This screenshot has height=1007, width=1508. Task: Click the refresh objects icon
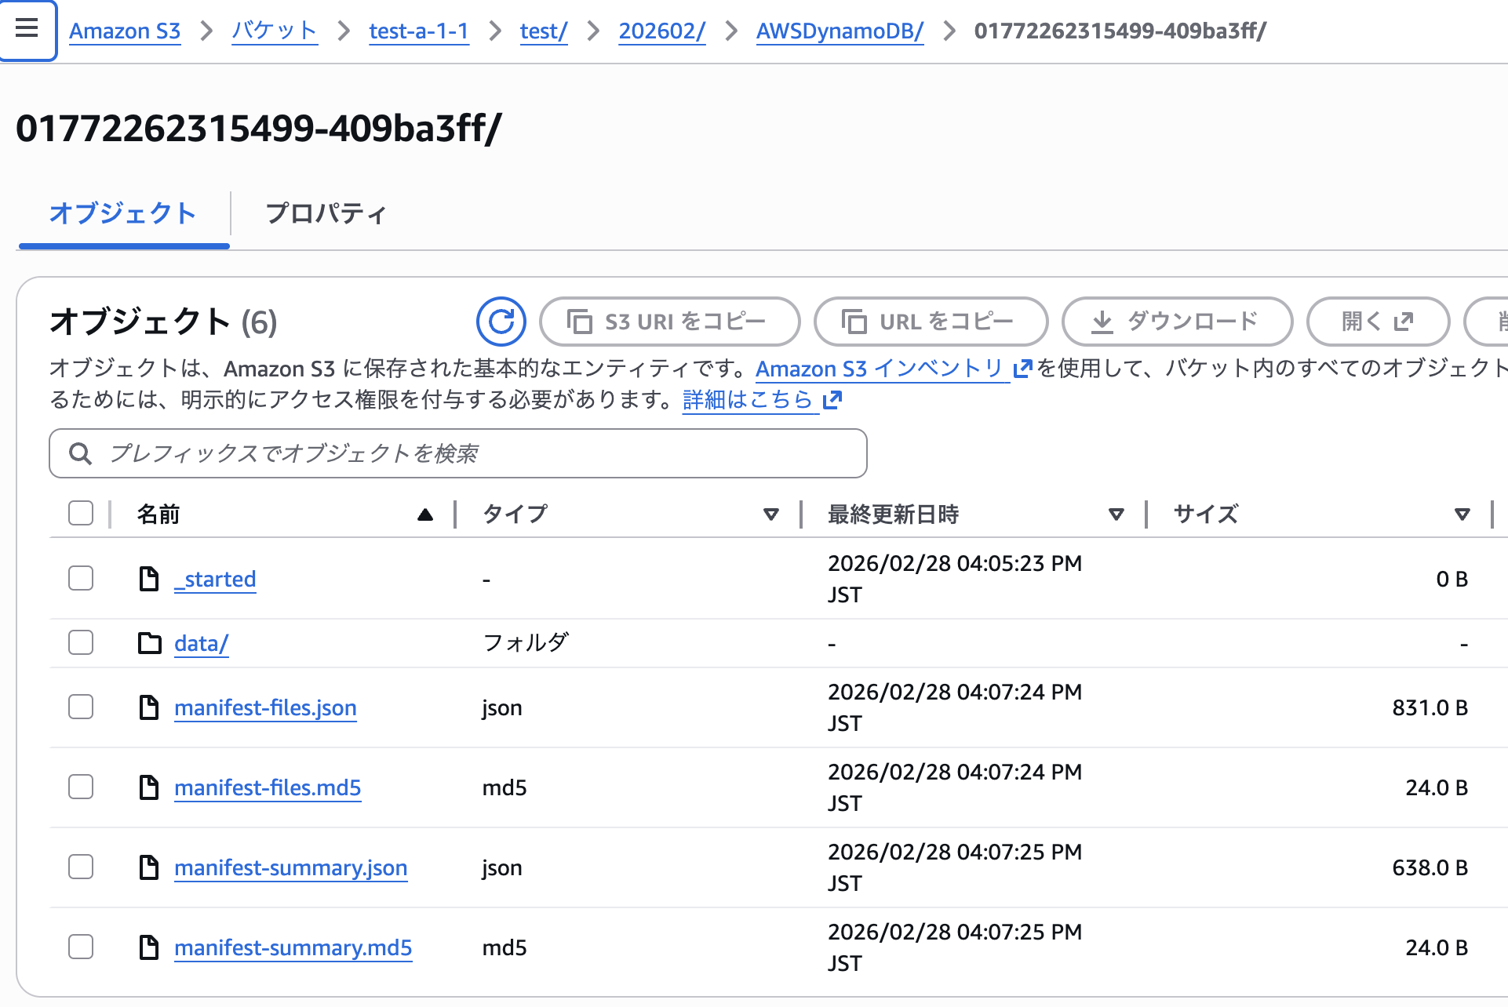[501, 321]
